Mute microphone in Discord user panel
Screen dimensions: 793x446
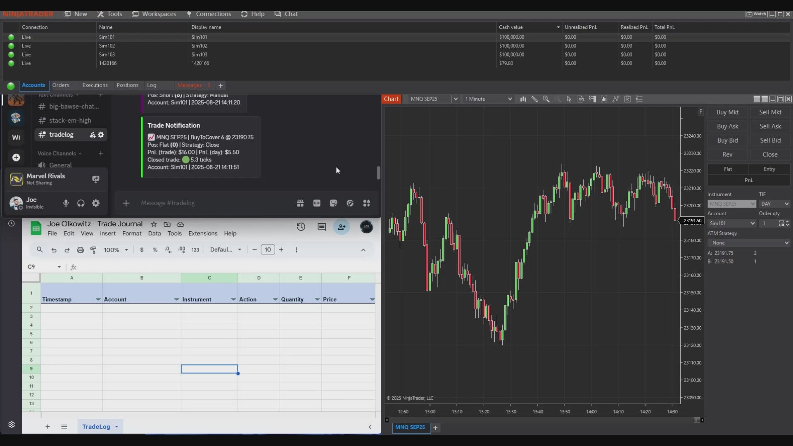click(66, 203)
